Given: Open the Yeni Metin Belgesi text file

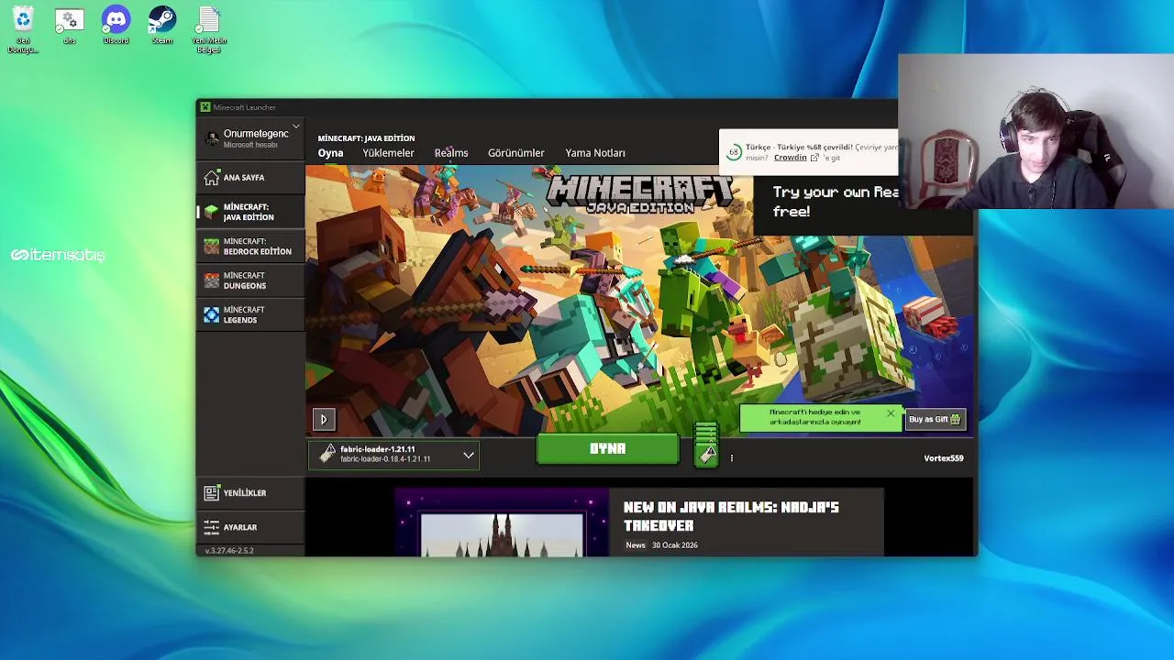Looking at the screenshot, I should point(209,30).
